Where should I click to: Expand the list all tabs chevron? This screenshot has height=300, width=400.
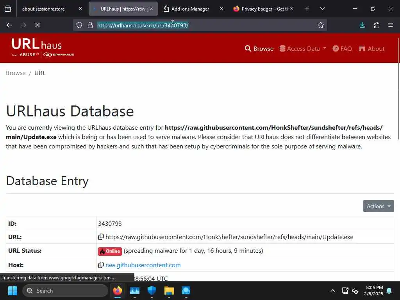[322, 9]
